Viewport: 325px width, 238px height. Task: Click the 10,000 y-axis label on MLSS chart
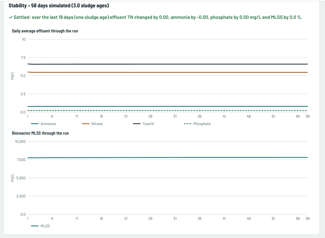click(20, 142)
